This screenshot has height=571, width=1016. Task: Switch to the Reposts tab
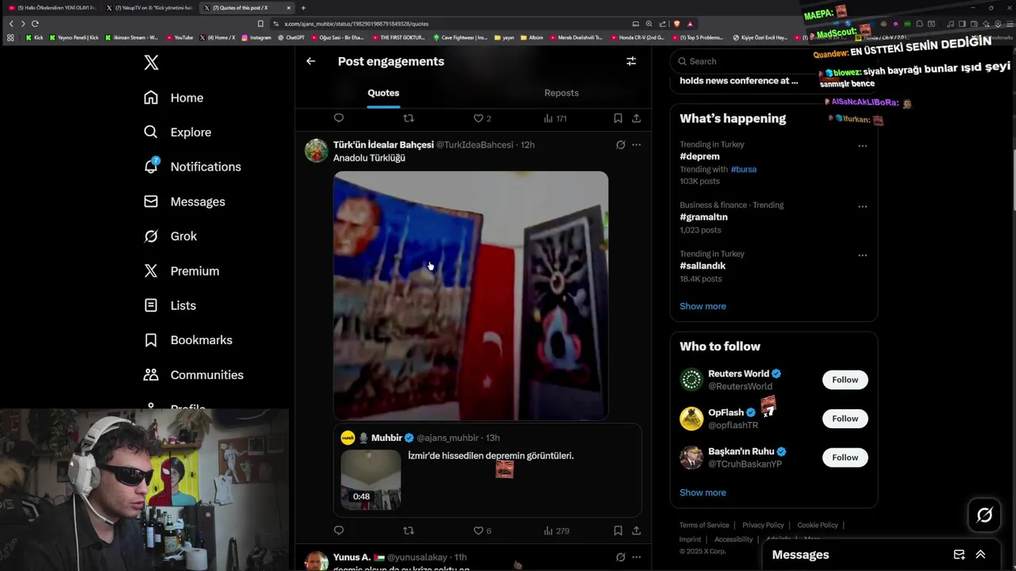[561, 93]
